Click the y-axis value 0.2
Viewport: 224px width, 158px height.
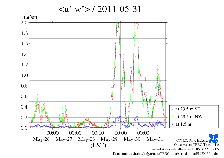pos(24,117)
